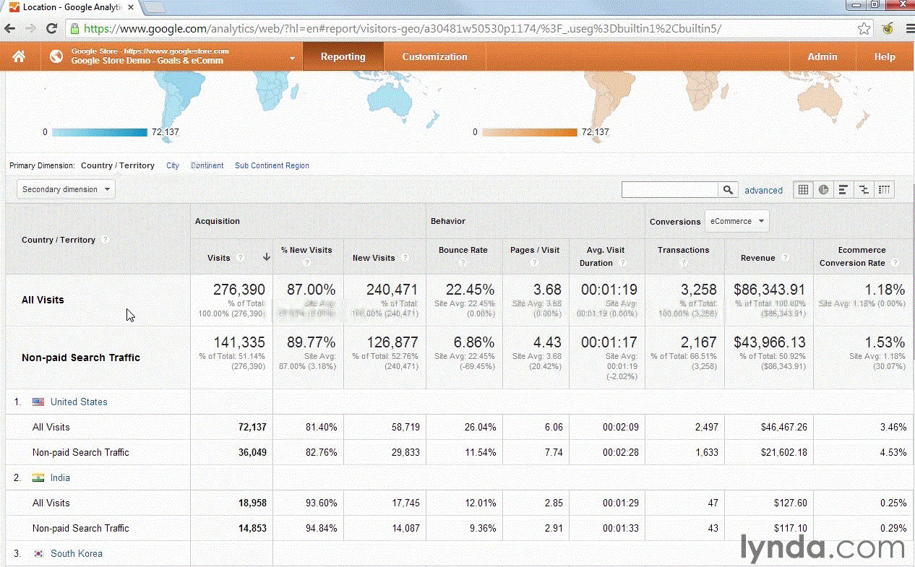
Task: Switch primary dimension to Sub Continent Region
Action: point(272,165)
